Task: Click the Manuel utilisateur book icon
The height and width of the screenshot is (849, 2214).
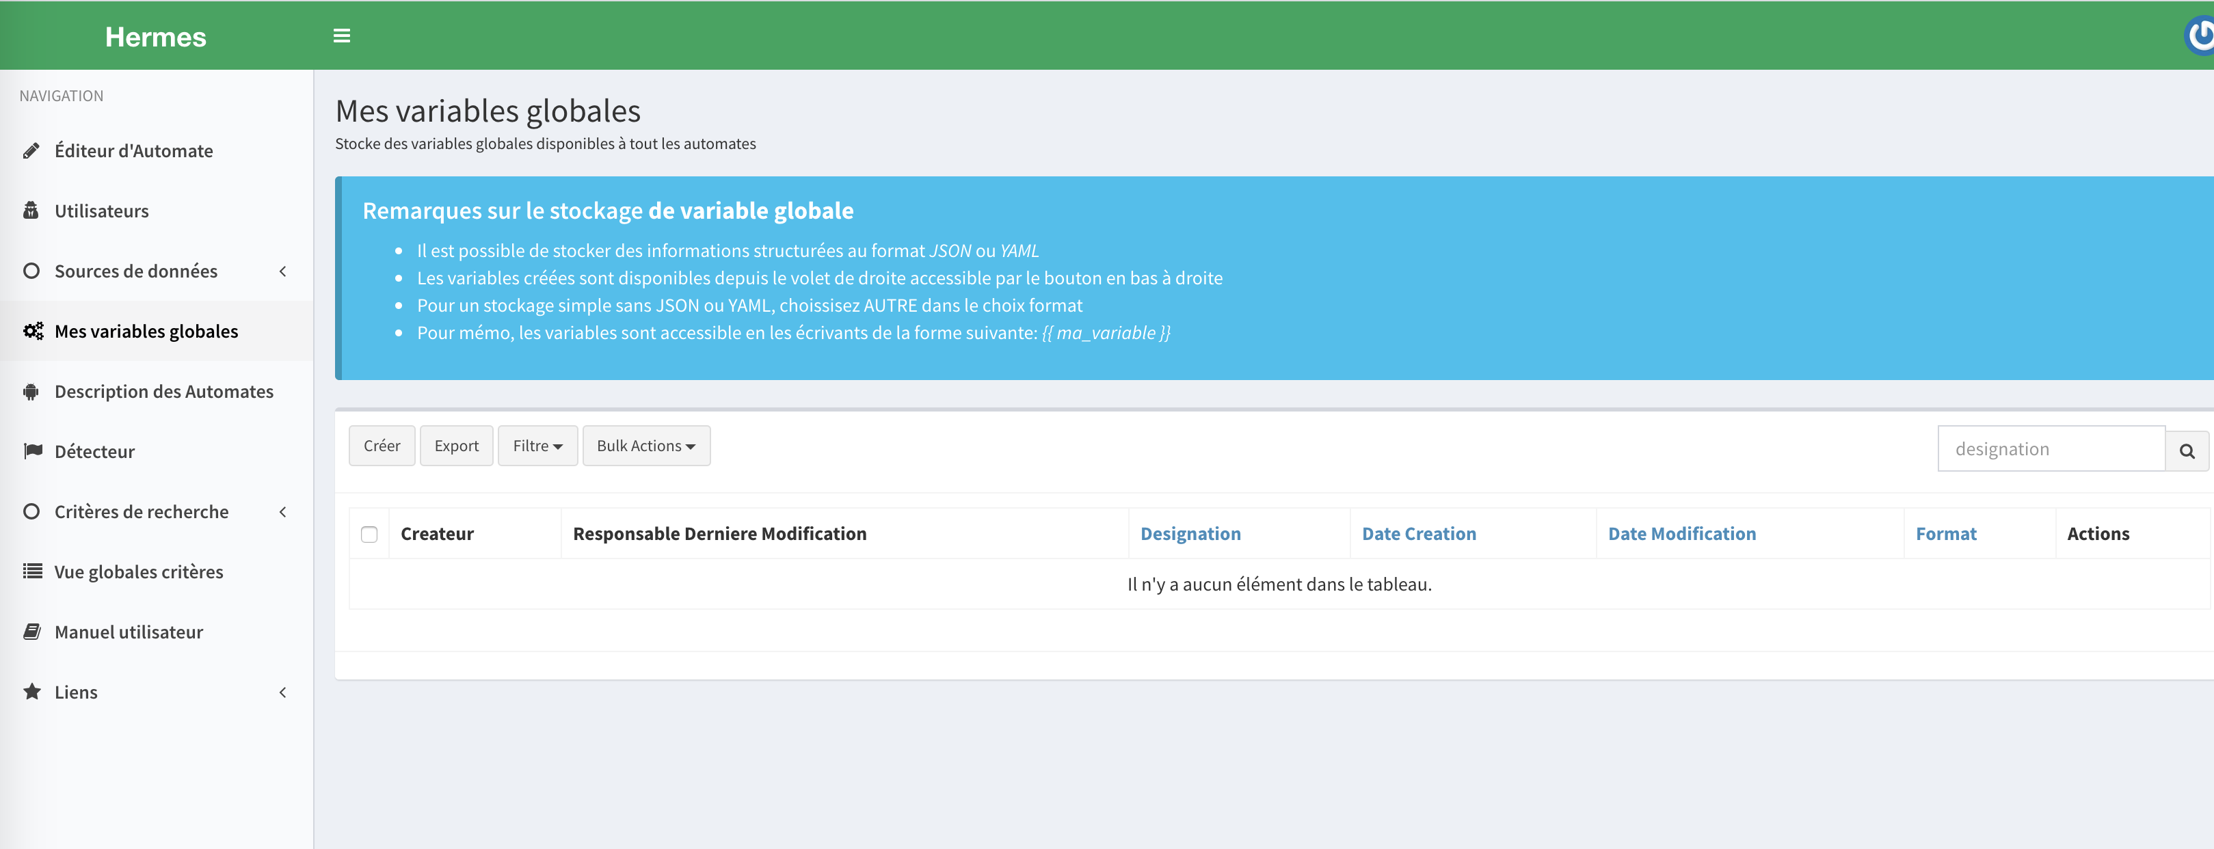Action: pyautogui.click(x=32, y=632)
